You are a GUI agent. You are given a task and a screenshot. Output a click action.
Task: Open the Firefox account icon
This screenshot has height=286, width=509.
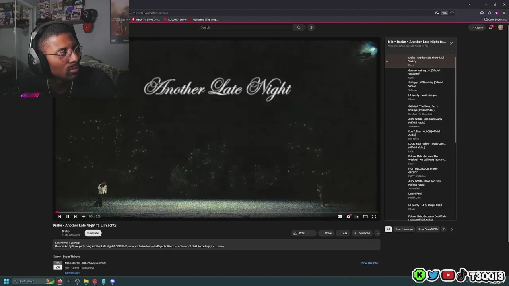tap(482, 13)
